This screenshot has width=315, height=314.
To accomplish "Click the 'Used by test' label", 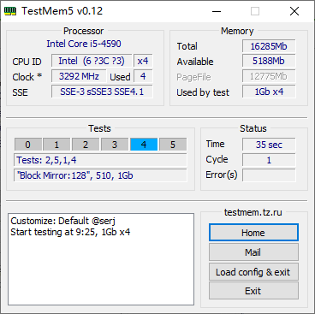I will tap(203, 92).
